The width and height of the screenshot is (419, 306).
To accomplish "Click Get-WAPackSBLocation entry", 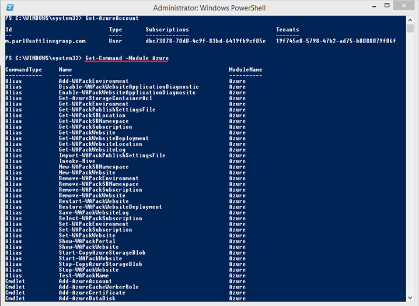I will (92, 115).
